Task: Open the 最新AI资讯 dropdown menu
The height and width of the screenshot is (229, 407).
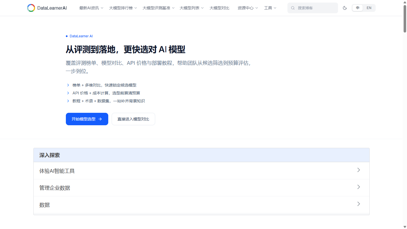Action: point(91,8)
